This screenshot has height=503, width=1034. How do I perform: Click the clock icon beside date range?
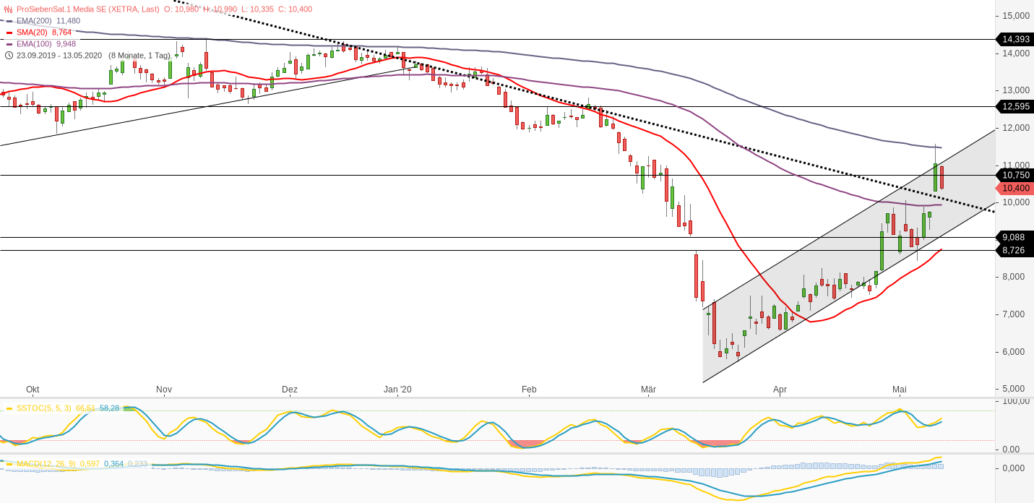coord(9,55)
